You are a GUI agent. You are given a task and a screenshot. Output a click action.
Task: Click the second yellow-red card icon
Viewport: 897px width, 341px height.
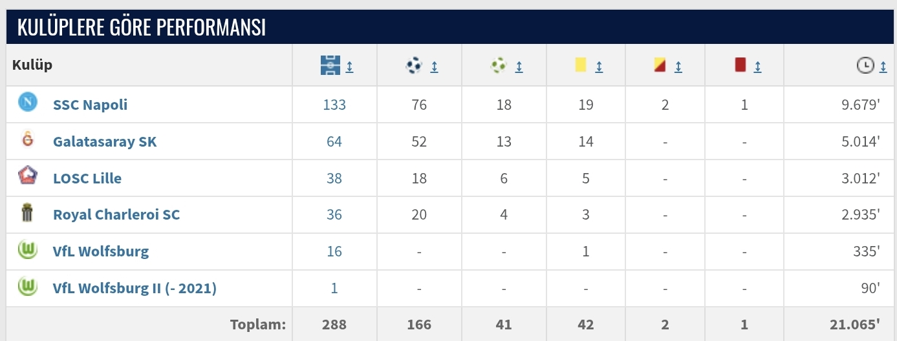tap(660, 65)
